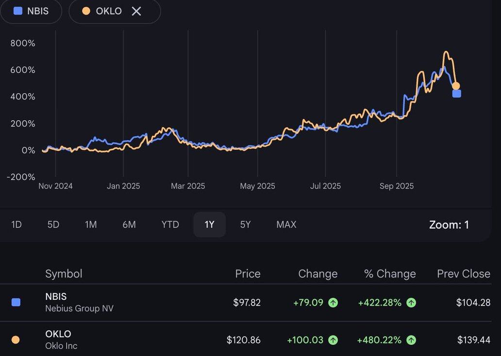
Task: Click OKLO endpoint dot on chart line
Action: (456, 86)
